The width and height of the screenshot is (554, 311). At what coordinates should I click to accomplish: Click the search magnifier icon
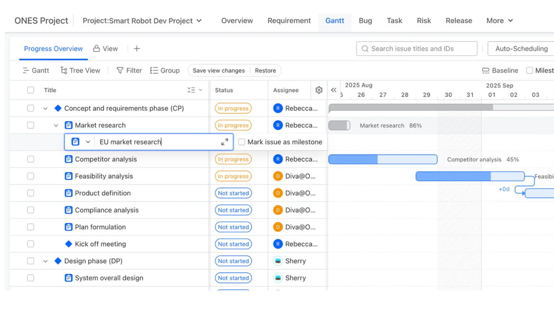[x=365, y=49]
